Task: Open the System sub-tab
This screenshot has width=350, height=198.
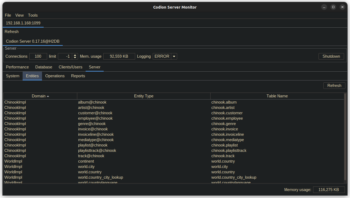Action: click(x=13, y=76)
